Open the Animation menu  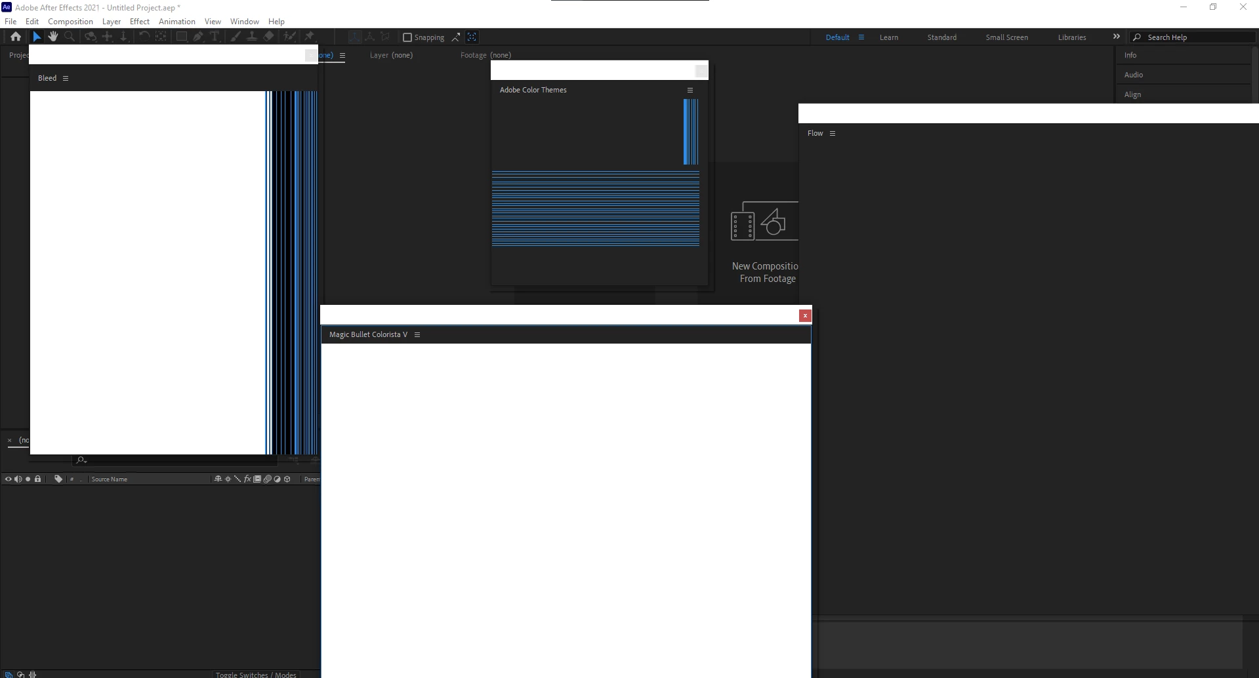click(x=177, y=22)
